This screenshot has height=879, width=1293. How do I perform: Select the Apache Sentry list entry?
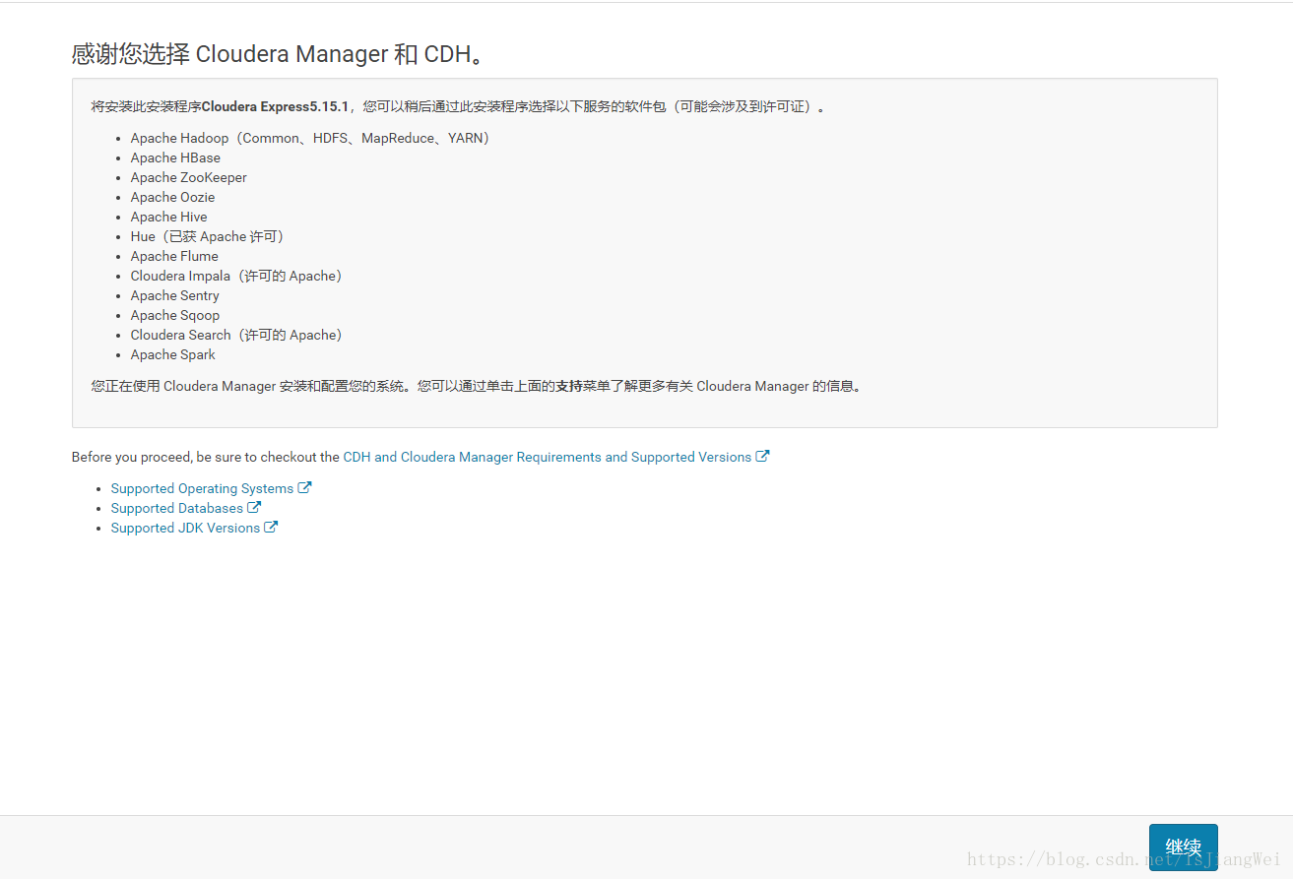pos(174,295)
